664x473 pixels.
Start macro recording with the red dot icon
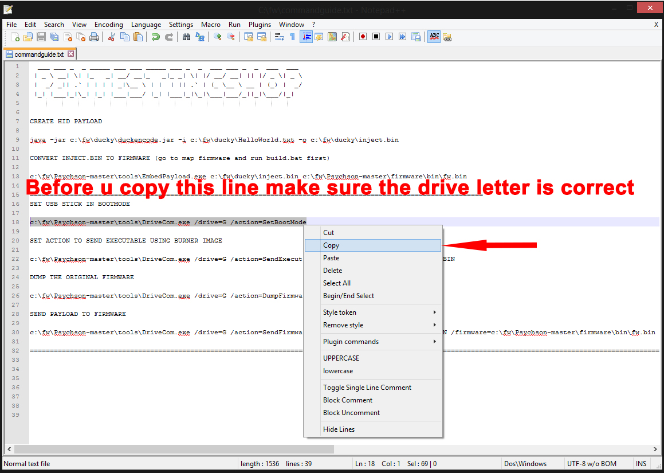363,37
